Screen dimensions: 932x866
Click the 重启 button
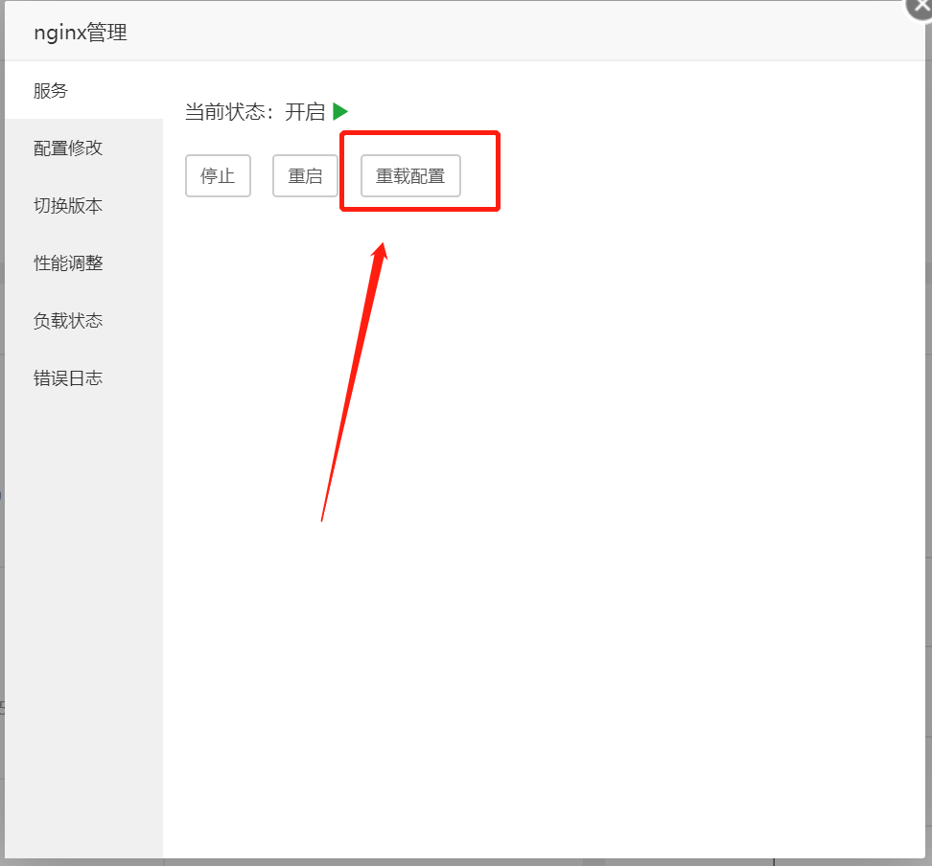point(305,176)
